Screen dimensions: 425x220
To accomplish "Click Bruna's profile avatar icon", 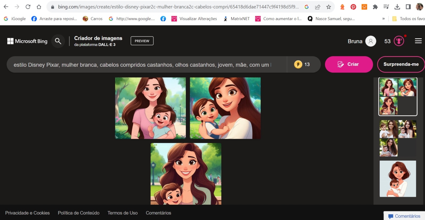I will [371, 41].
